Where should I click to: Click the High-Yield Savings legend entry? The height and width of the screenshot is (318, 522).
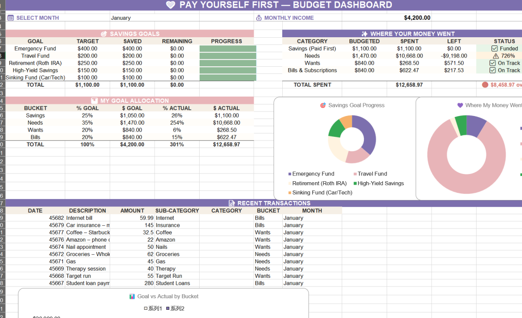click(x=380, y=184)
